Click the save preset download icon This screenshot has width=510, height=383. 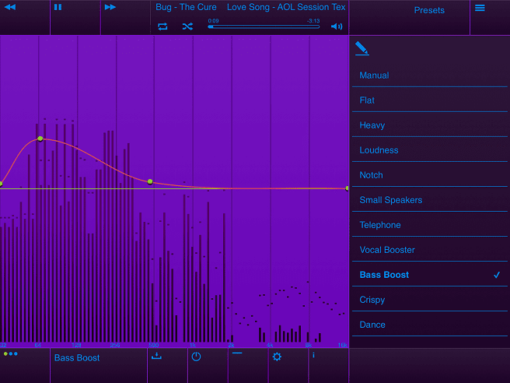(x=156, y=357)
